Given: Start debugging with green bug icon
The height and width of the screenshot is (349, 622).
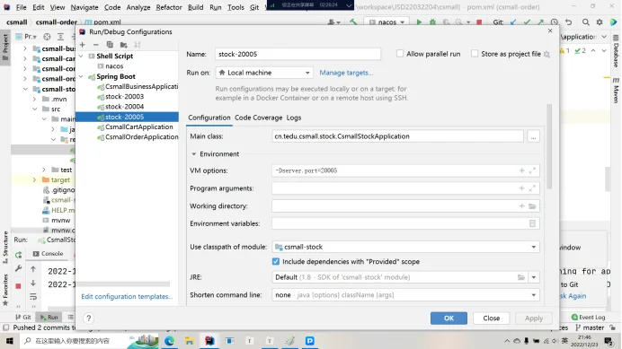Looking at the screenshot, I should (432, 22).
